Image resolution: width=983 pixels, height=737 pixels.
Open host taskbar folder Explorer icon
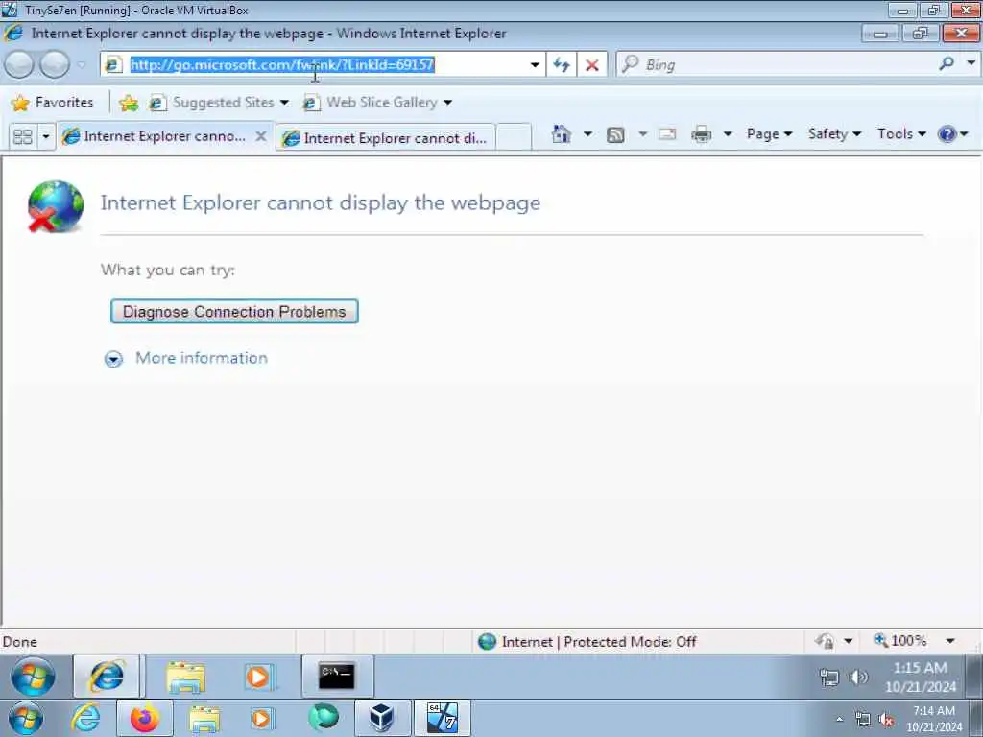[x=204, y=719]
